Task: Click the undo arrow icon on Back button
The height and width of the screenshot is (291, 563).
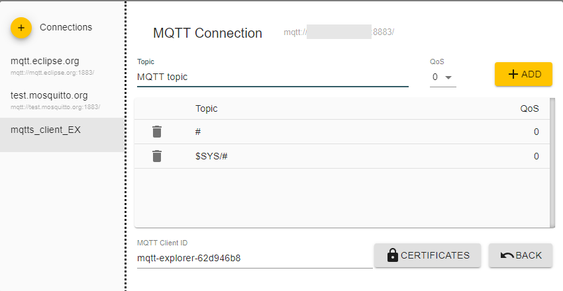Action: pyautogui.click(x=507, y=255)
